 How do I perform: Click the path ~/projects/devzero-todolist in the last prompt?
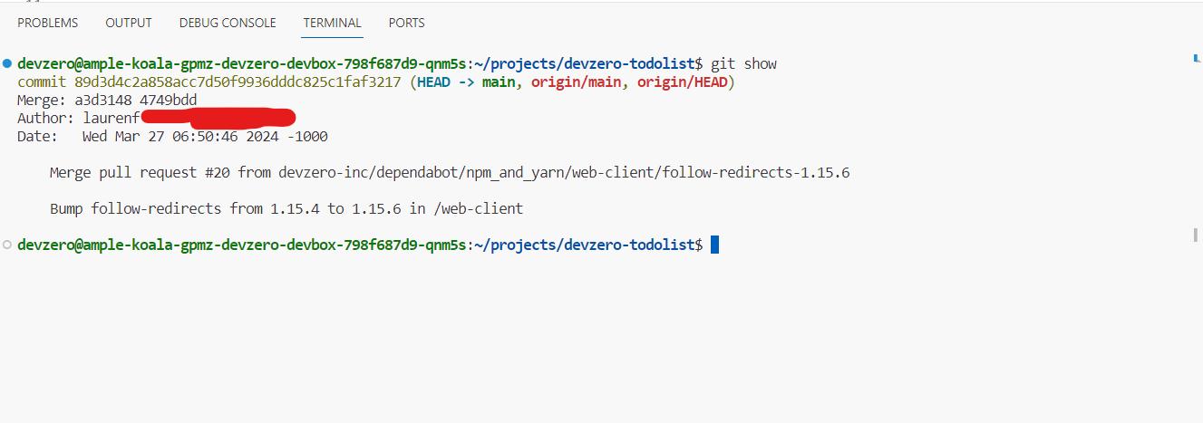coord(584,245)
